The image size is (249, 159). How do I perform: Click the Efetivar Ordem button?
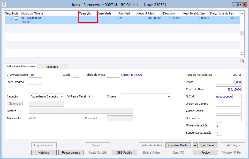[151, 153]
